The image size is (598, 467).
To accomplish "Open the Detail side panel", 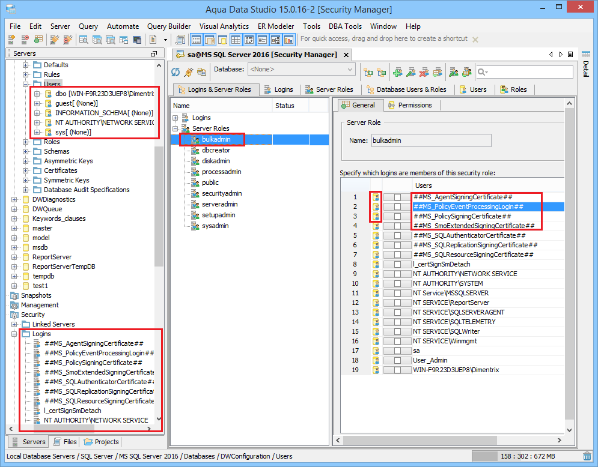I will (x=586, y=64).
